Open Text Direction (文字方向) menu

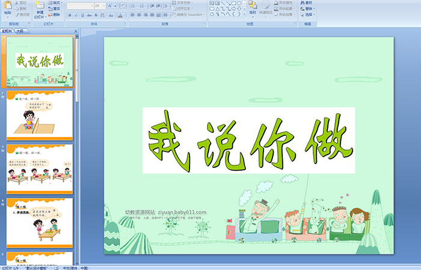(182, 2)
